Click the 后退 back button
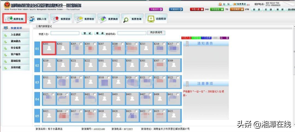This screenshot has height=132, width=295. point(268,9)
